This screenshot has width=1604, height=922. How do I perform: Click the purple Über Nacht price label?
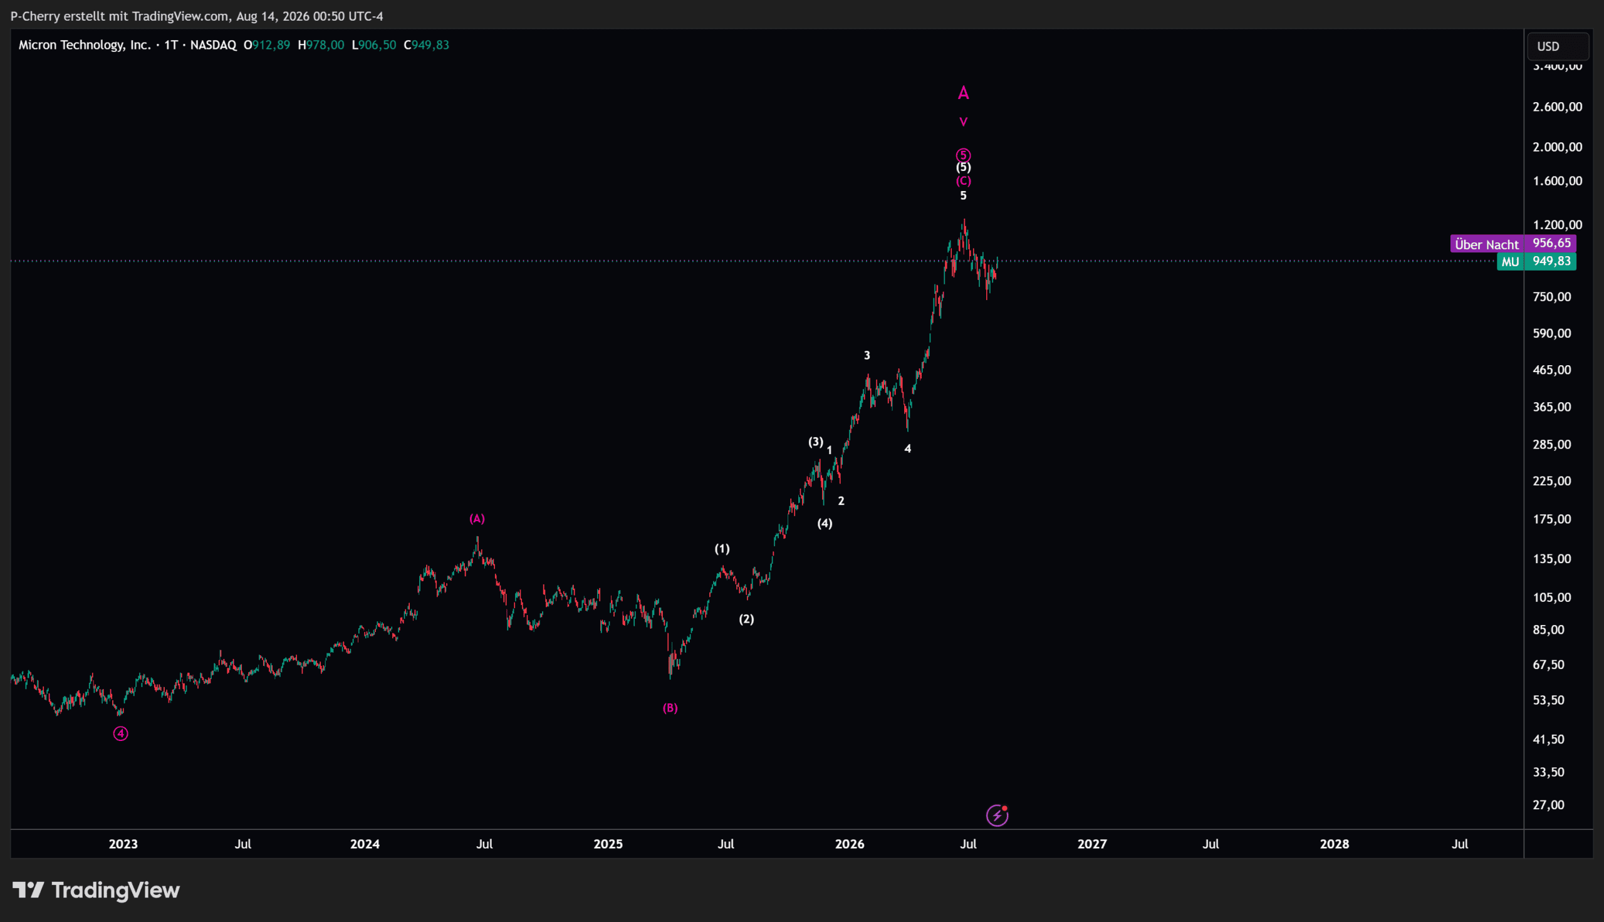[x=1486, y=244]
